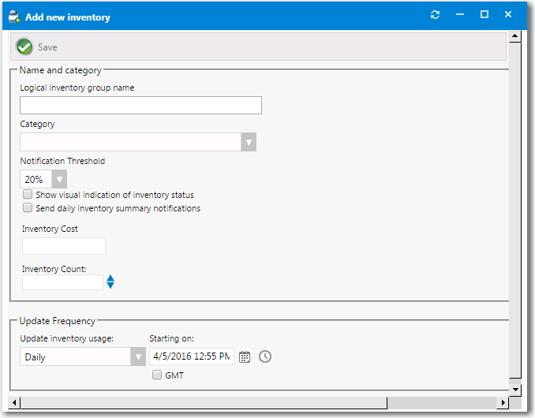
Task: Click the Inventory Count: label
Action: [54, 269]
